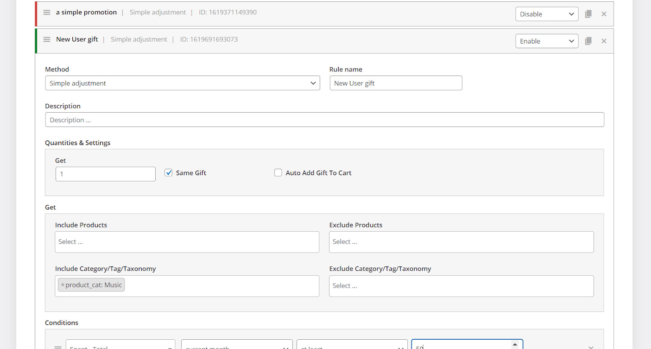This screenshot has height=349, width=651.
Task: Open the Method dropdown
Action: click(183, 83)
